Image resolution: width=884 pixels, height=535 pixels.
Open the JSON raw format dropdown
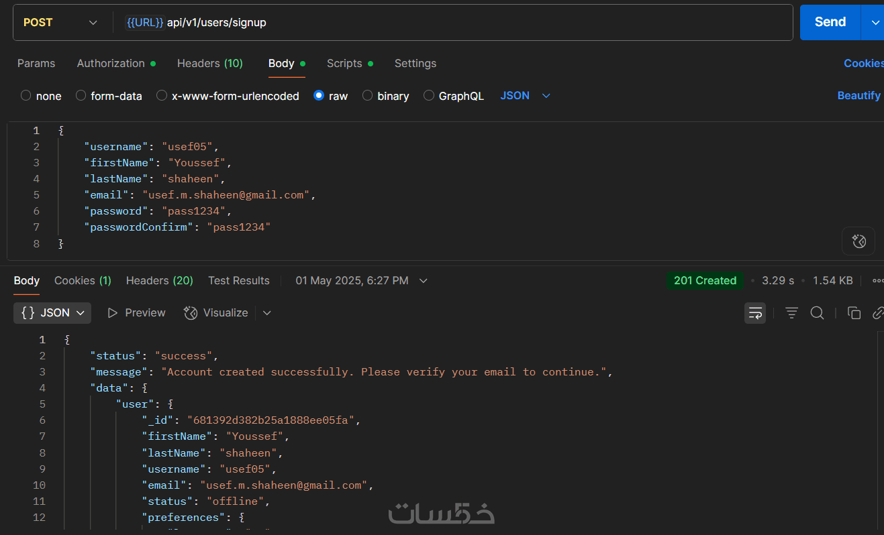pos(525,96)
